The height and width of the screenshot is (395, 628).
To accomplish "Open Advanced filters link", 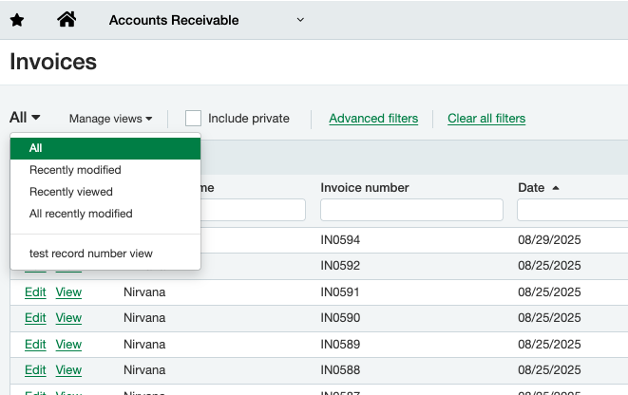I will [x=373, y=119].
